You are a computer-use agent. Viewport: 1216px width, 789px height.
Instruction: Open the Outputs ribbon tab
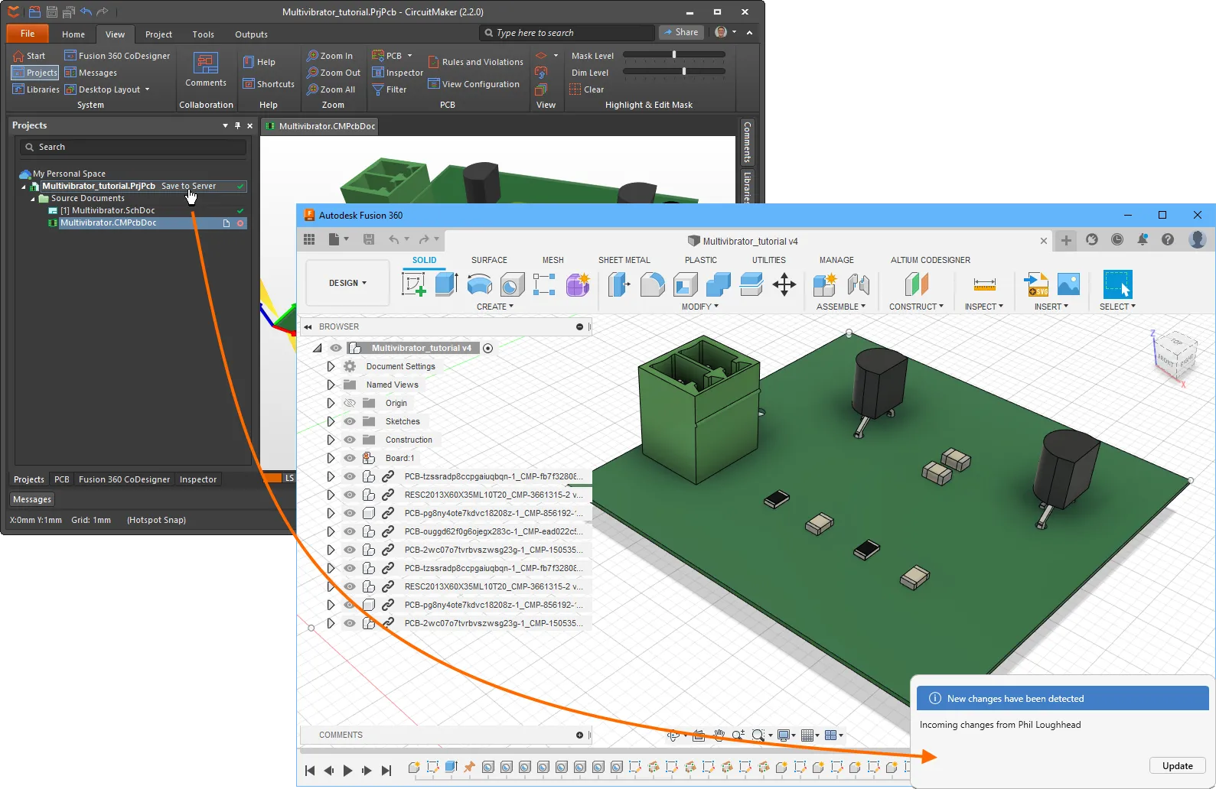click(x=251, y=34)
